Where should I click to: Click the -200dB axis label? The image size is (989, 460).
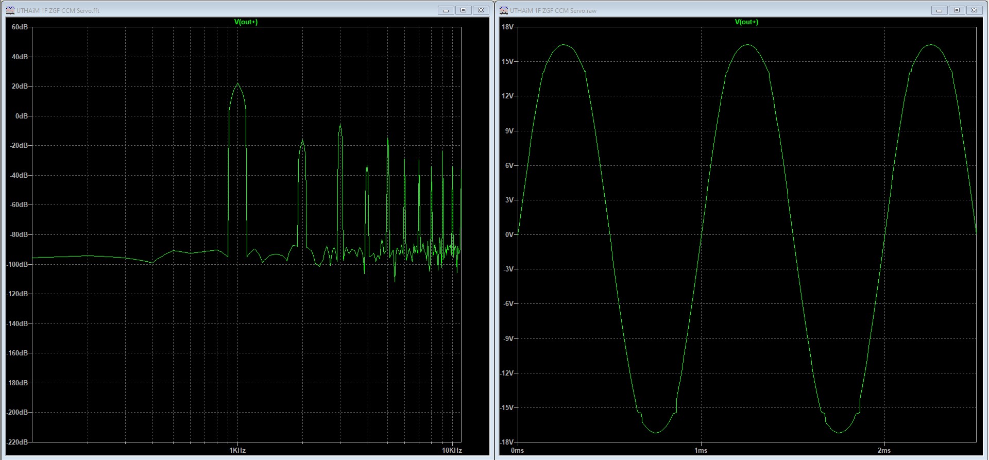[18, 412]
